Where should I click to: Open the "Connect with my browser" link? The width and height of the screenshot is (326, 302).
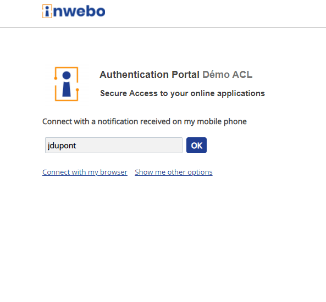pos(85,172)
